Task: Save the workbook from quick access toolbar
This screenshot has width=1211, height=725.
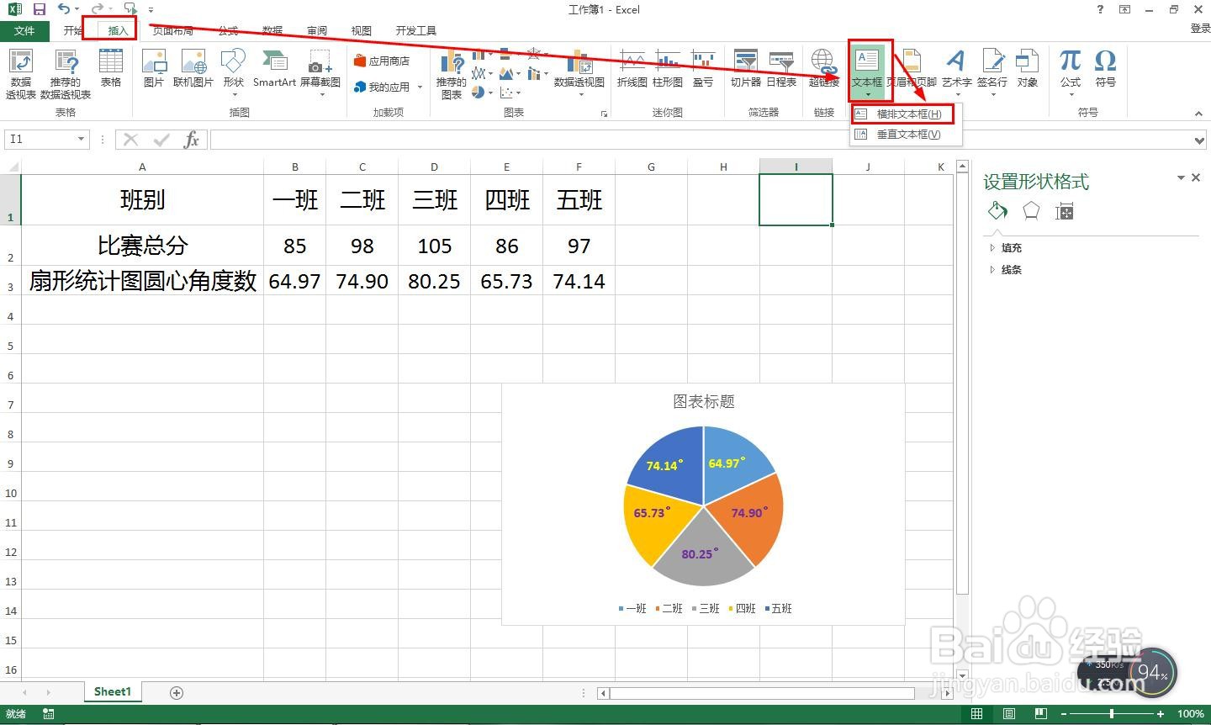Action: [40, 9]
